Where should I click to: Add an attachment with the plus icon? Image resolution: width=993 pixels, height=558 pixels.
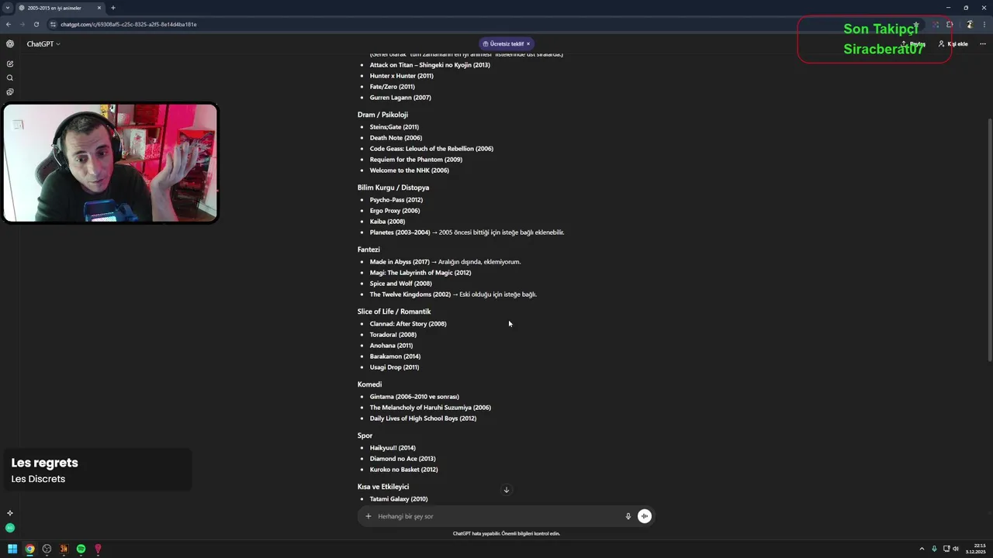tap(368, 516)
